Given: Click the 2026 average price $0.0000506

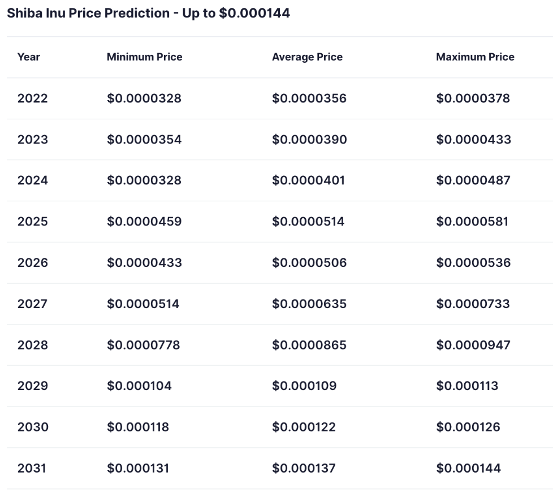Looking at the screenshot, I should pos(309,263).
